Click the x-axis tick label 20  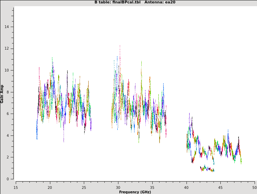[x=50, y=187]
